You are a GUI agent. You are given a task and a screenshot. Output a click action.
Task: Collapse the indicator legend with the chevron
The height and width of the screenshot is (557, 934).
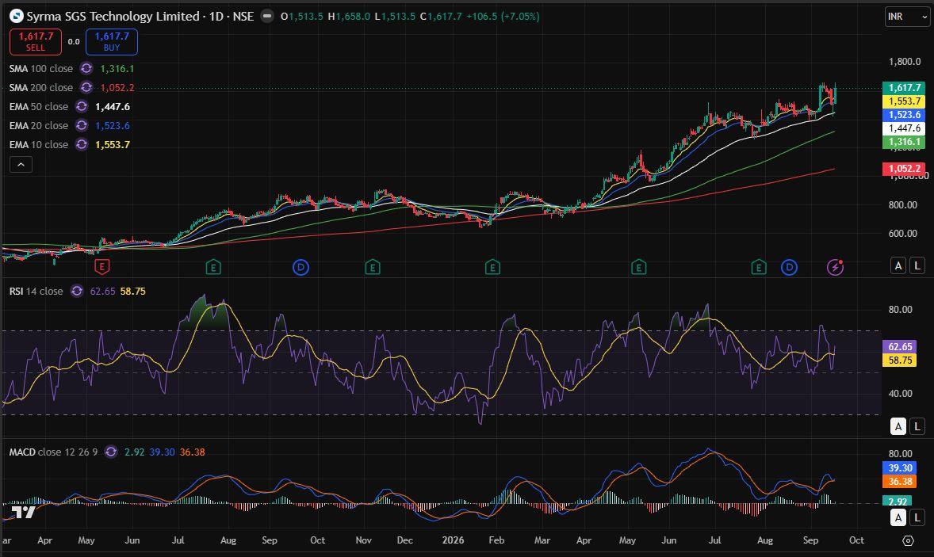point(21,164)
